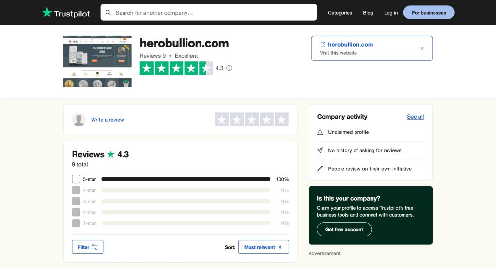Viewport: 496px width, 268px height.
Task: Check the 5-star filter checkbox
Action: 76,179
